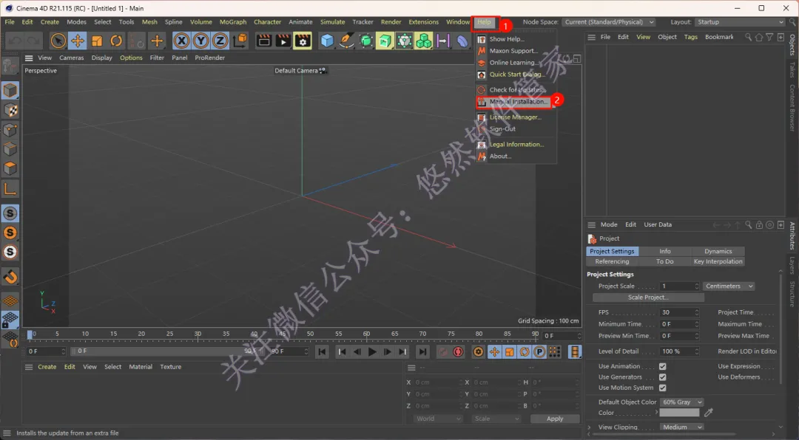Click the Position keyframe icon in timeline
The image size is (799, 440).
point(494,351)
